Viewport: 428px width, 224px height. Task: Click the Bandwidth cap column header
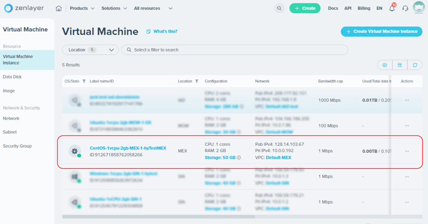coord(330,81)
